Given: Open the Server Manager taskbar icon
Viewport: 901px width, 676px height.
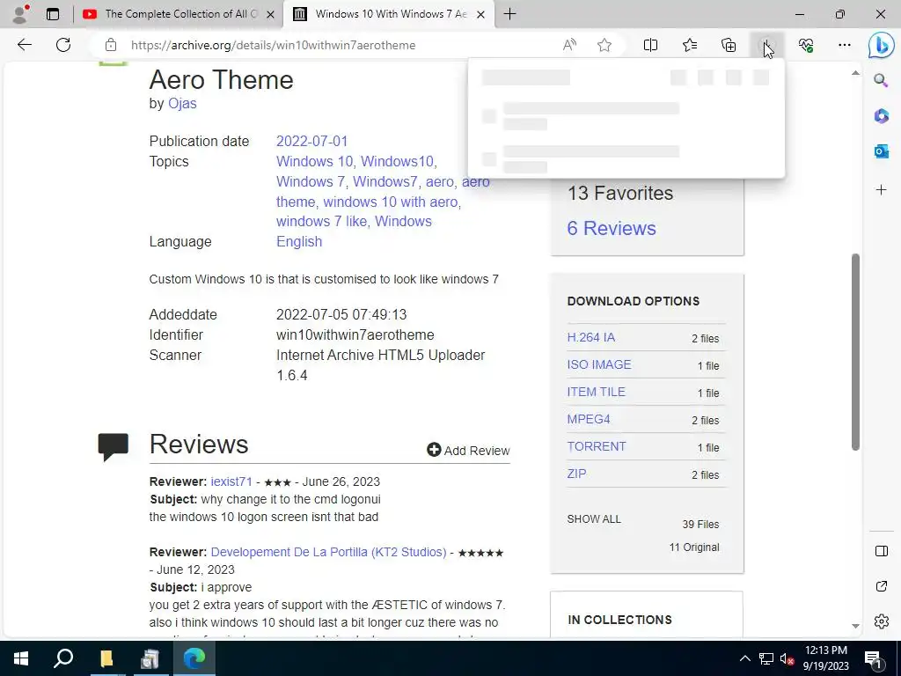Looking at the screenshot, I should [x=150, y=658].
